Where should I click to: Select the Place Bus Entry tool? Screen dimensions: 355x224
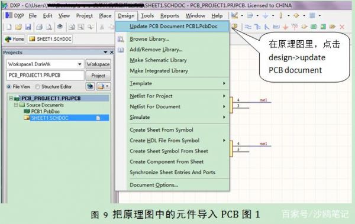point(267,27)
